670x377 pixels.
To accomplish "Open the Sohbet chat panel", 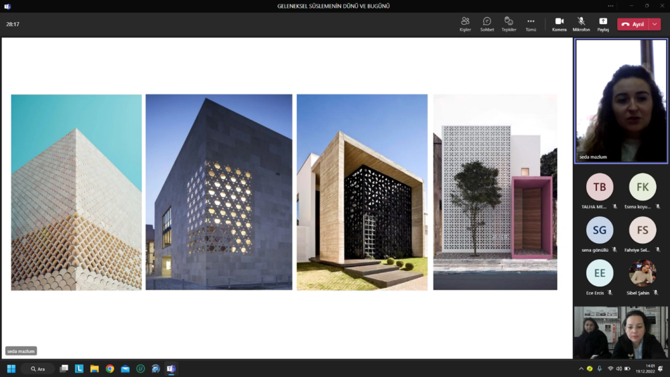I will (487, 24).
